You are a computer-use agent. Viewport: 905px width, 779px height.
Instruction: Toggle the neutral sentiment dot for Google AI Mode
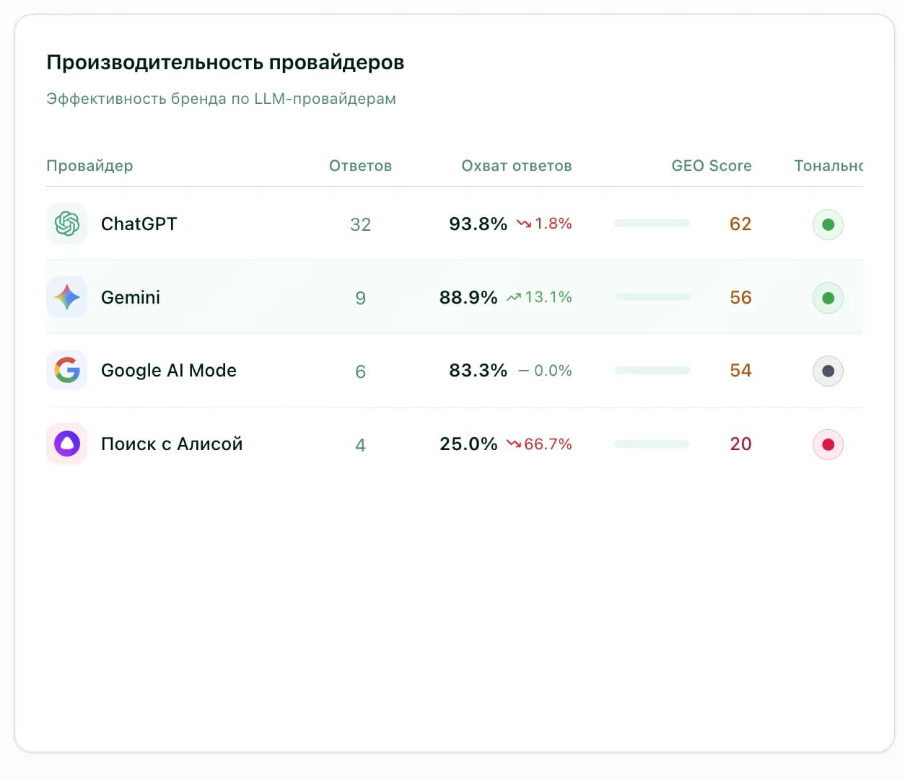828,371
